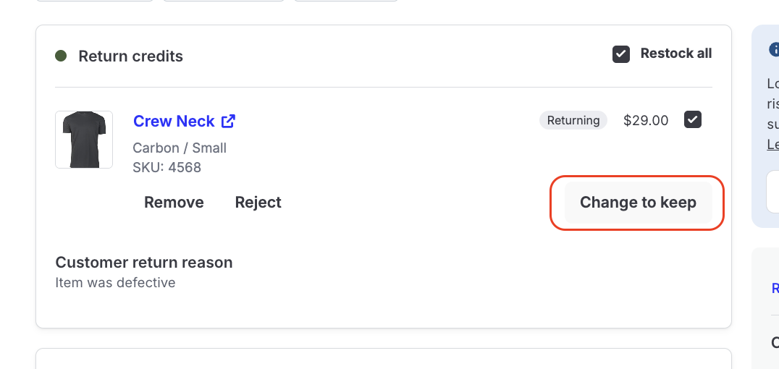779x369 pixels.
Task: Click the Return credits heading
Action: tap(131, 56)
